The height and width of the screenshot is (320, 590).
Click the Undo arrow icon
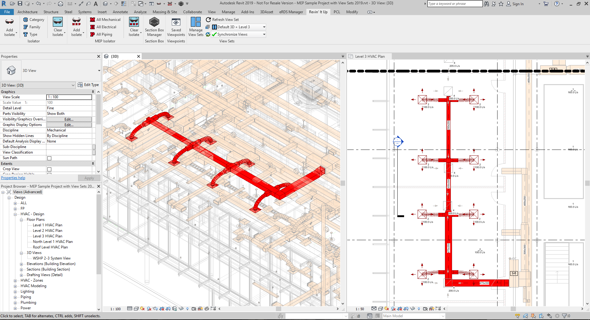pos(38,4)
